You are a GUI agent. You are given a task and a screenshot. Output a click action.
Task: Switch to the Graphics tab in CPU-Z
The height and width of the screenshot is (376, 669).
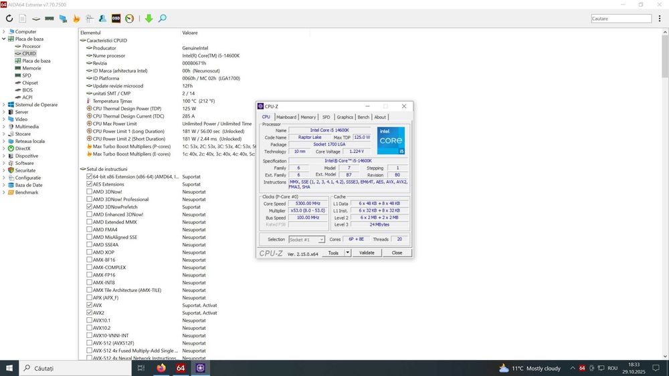pos(345,117)
